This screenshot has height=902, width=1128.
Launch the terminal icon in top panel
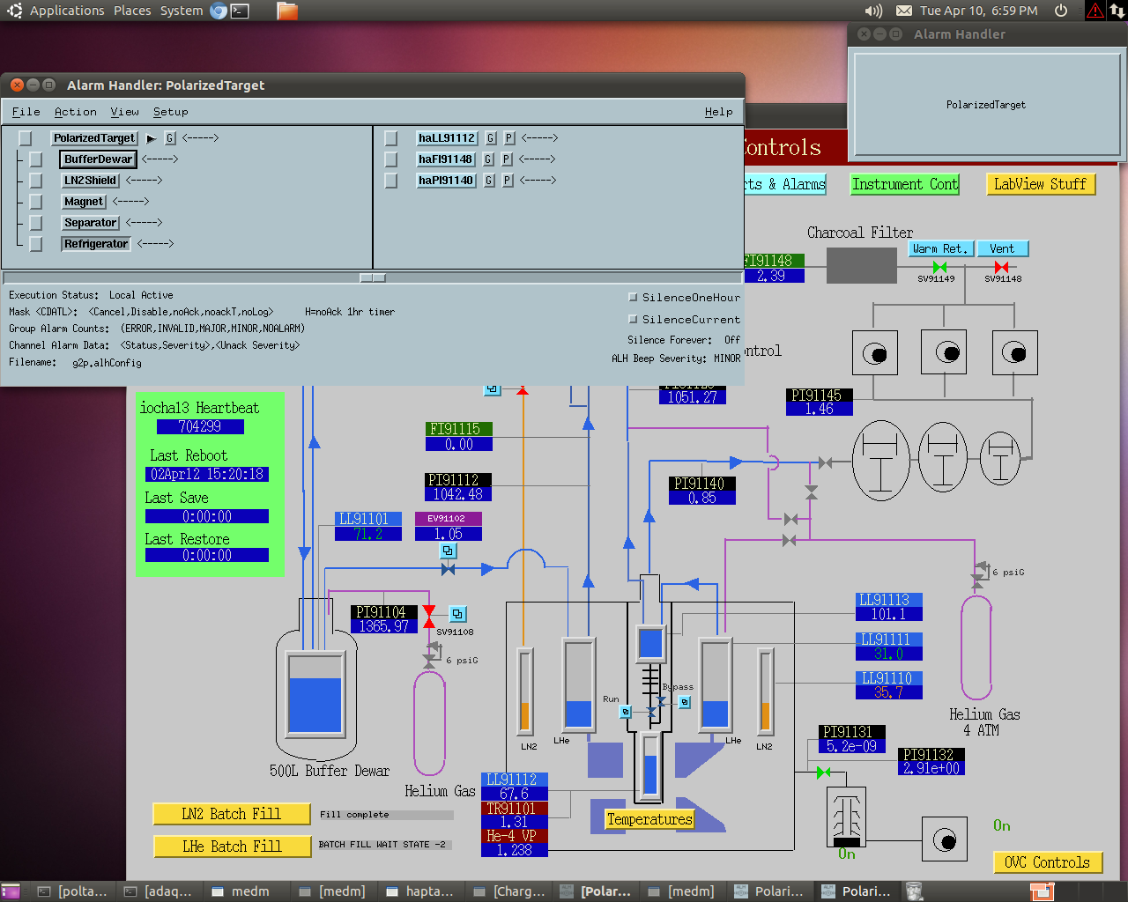coord(240,11)
